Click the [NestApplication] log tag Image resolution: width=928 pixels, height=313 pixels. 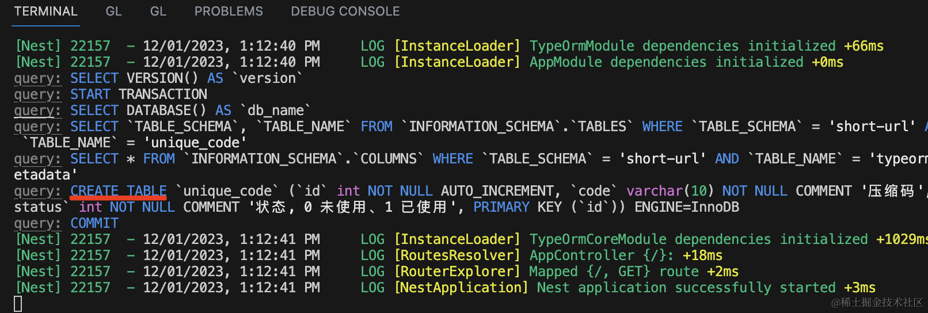pyautogui.click(x=461, y=288)
